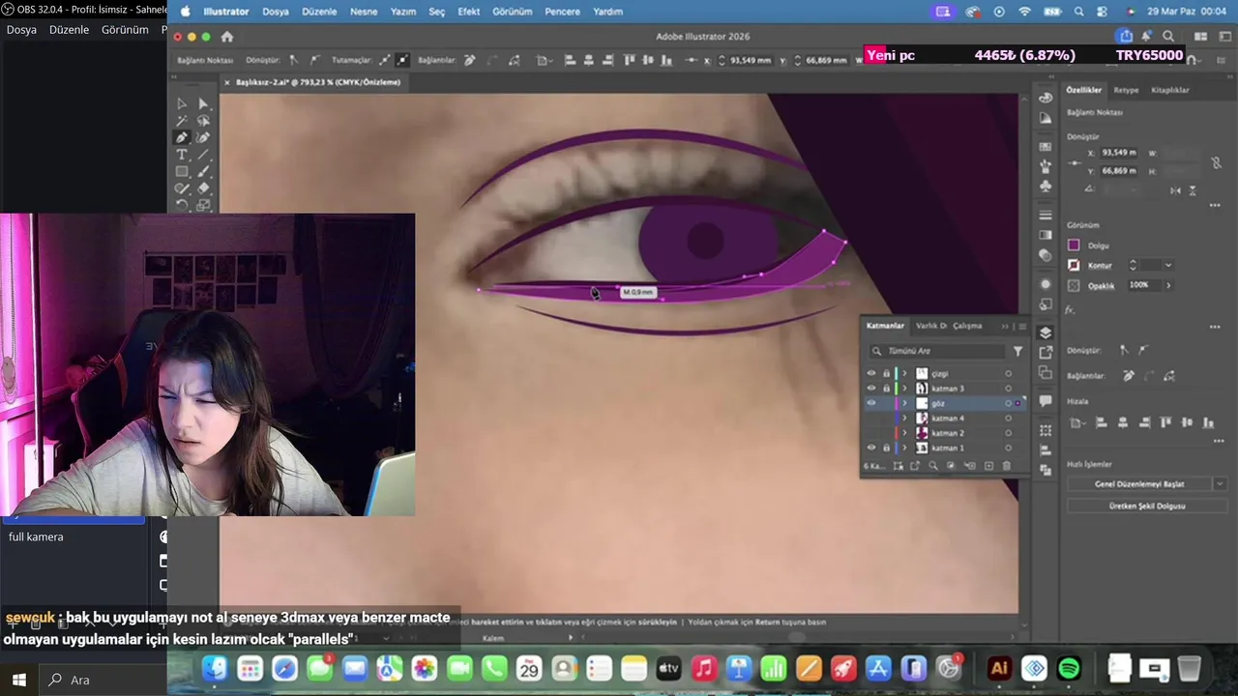Show the katman 2 layer
The height and width of the screenshot is (696, 1238).
pyautogui.click(x=871, y=433)
